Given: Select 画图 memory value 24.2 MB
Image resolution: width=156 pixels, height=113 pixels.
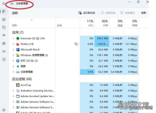Looking at the screenshot, I should (x=103, y=66).
